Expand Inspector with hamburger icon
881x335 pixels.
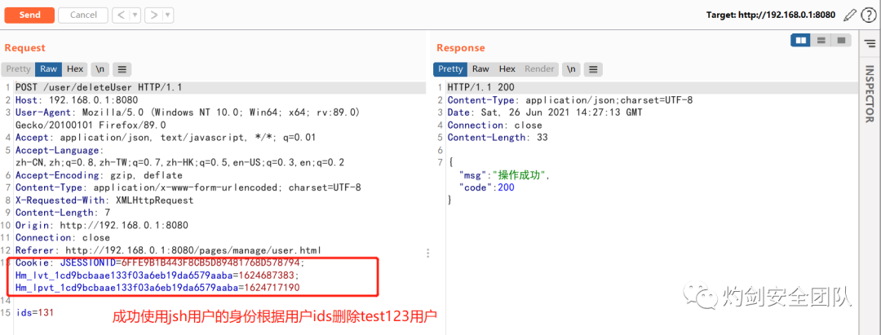pyautogui.click(x=870, y=42)
